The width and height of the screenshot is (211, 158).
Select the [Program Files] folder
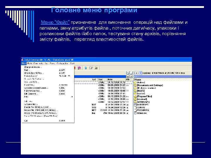click(143, 96)
